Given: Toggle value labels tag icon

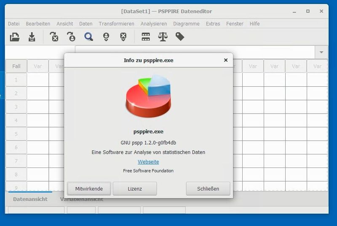Looking at the screenshot, I should tap(180, 37).
